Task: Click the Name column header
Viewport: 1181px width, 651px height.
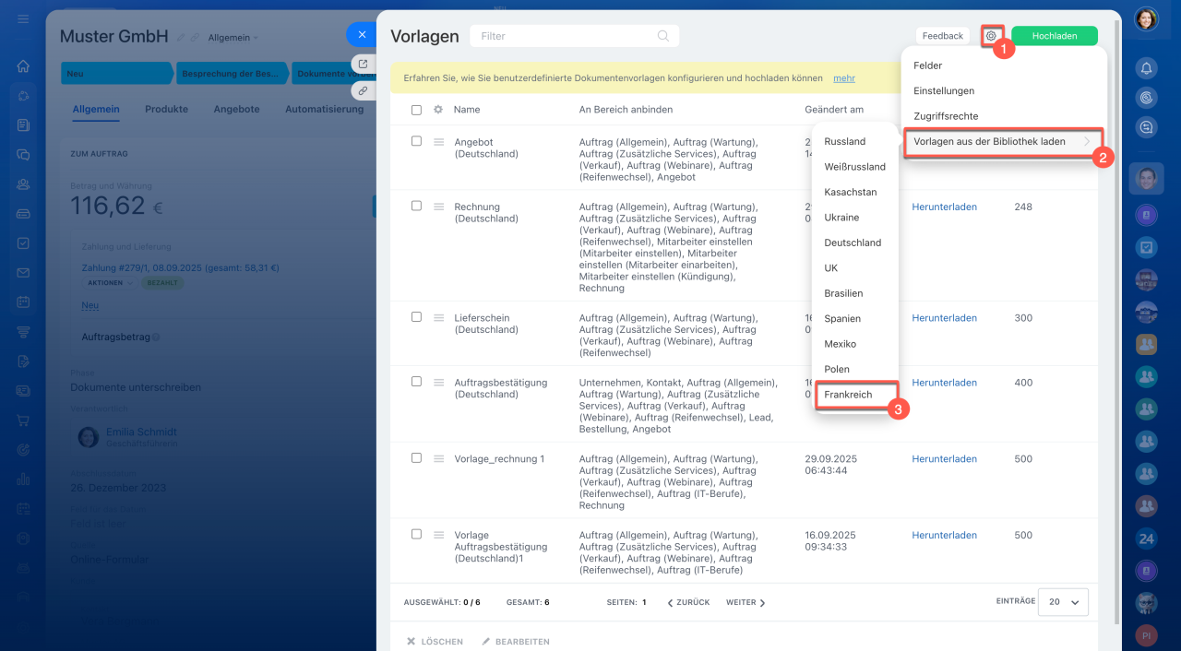Action: pos(467,110)
